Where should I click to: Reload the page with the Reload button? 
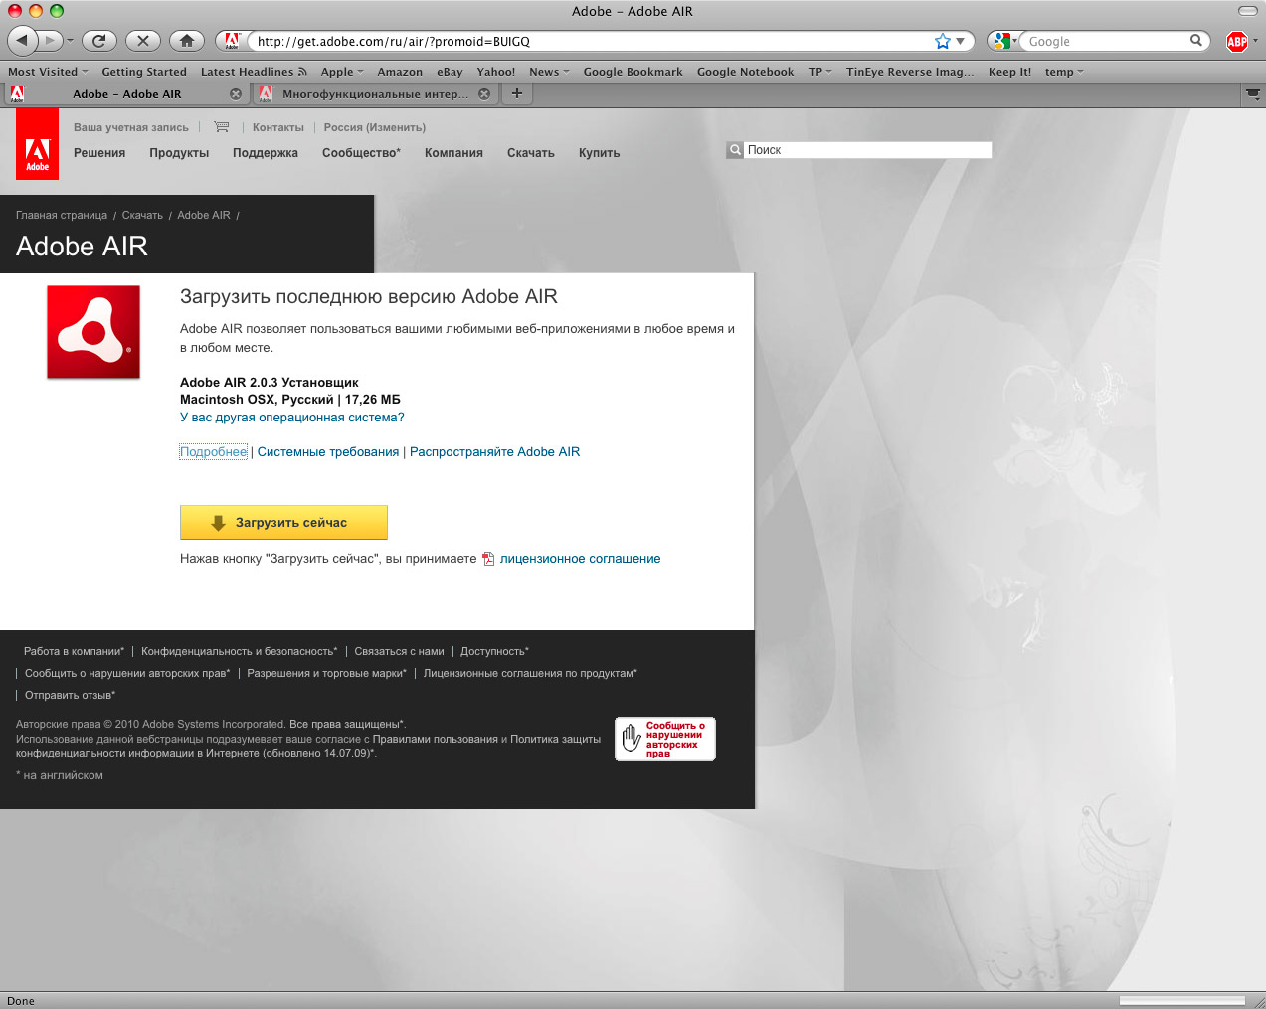(99, 41)
